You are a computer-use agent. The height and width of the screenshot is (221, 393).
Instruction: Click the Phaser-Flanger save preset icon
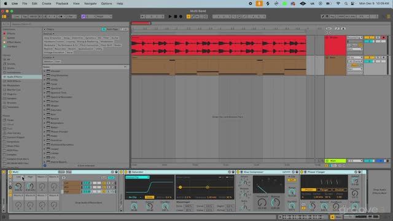[x=360, y=172]
